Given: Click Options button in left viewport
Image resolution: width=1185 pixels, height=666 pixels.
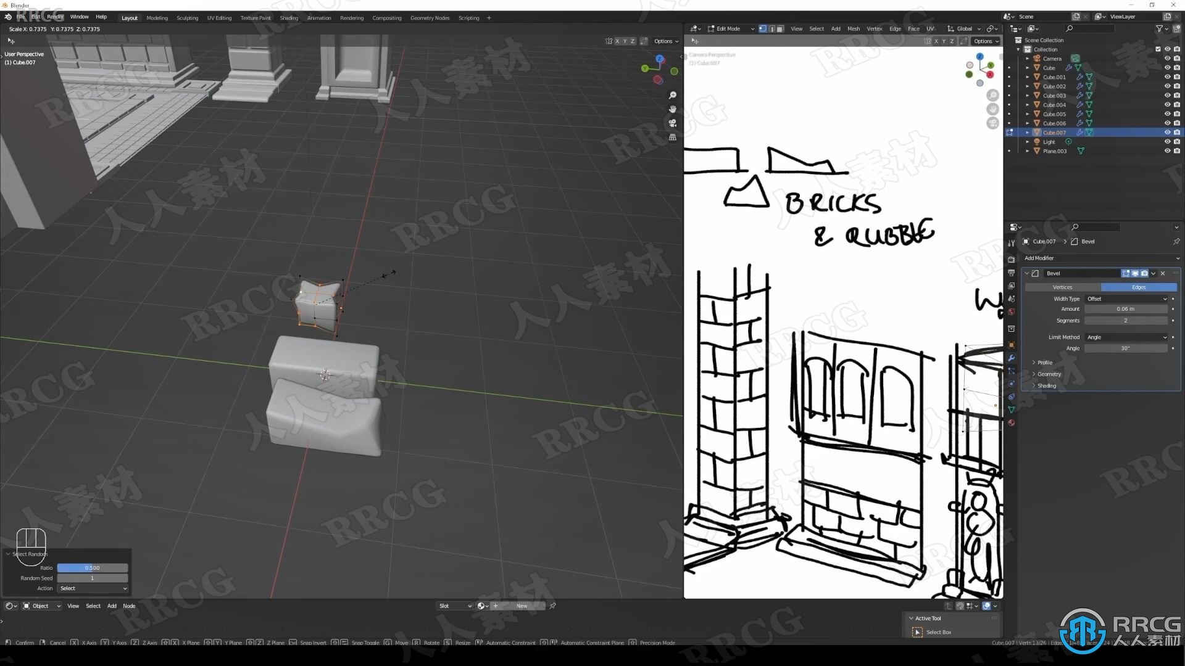Looking at the screenshot, I should (x=666, y=41).
